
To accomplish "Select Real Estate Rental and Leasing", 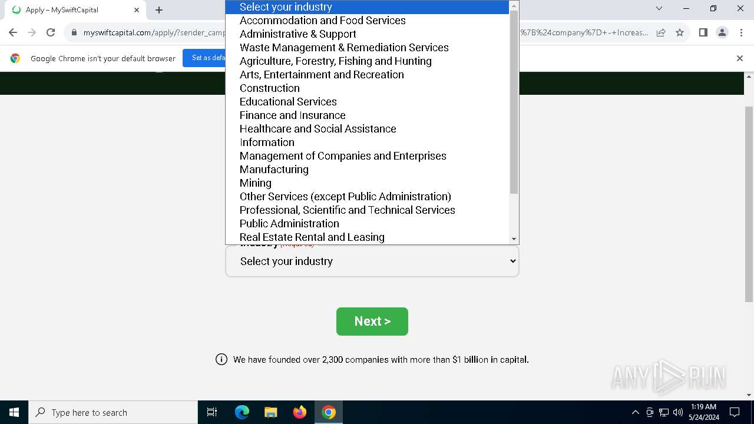I will click(x=367, y=237).
